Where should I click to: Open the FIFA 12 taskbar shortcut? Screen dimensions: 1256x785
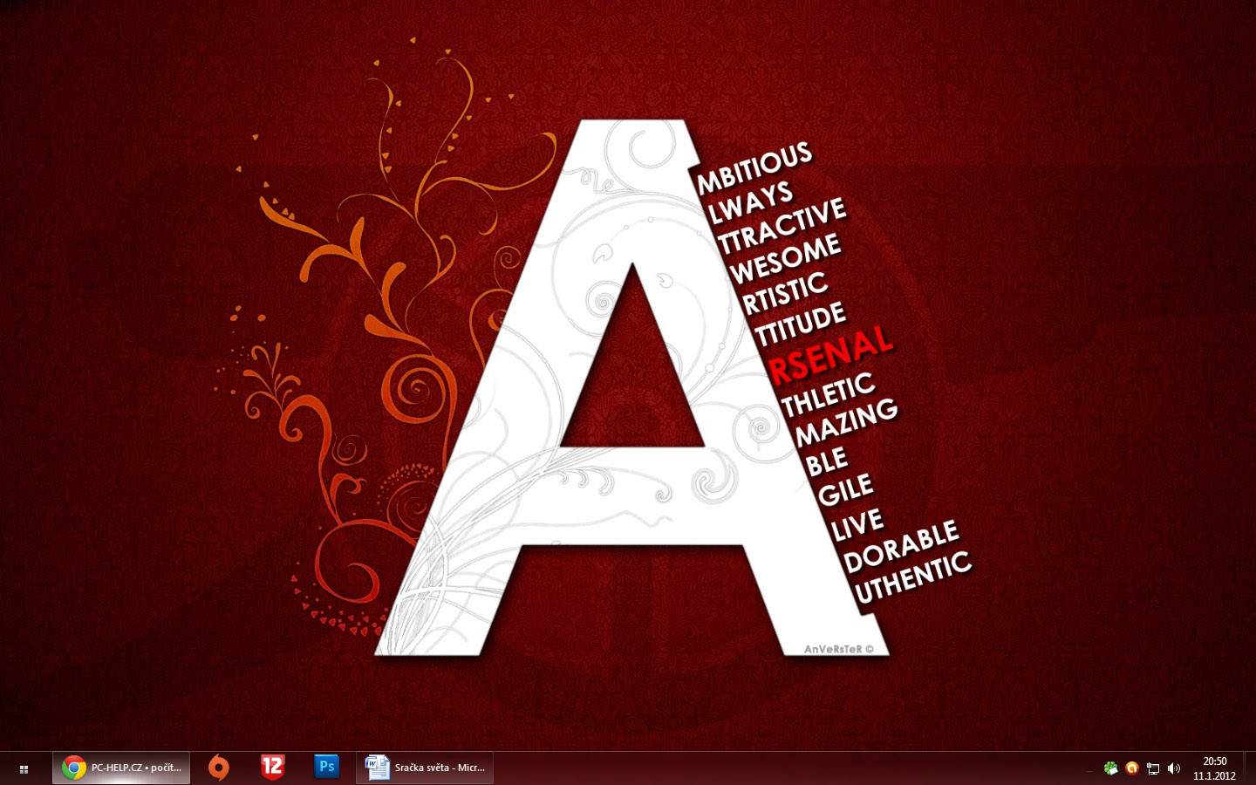[x=273, y=768]
